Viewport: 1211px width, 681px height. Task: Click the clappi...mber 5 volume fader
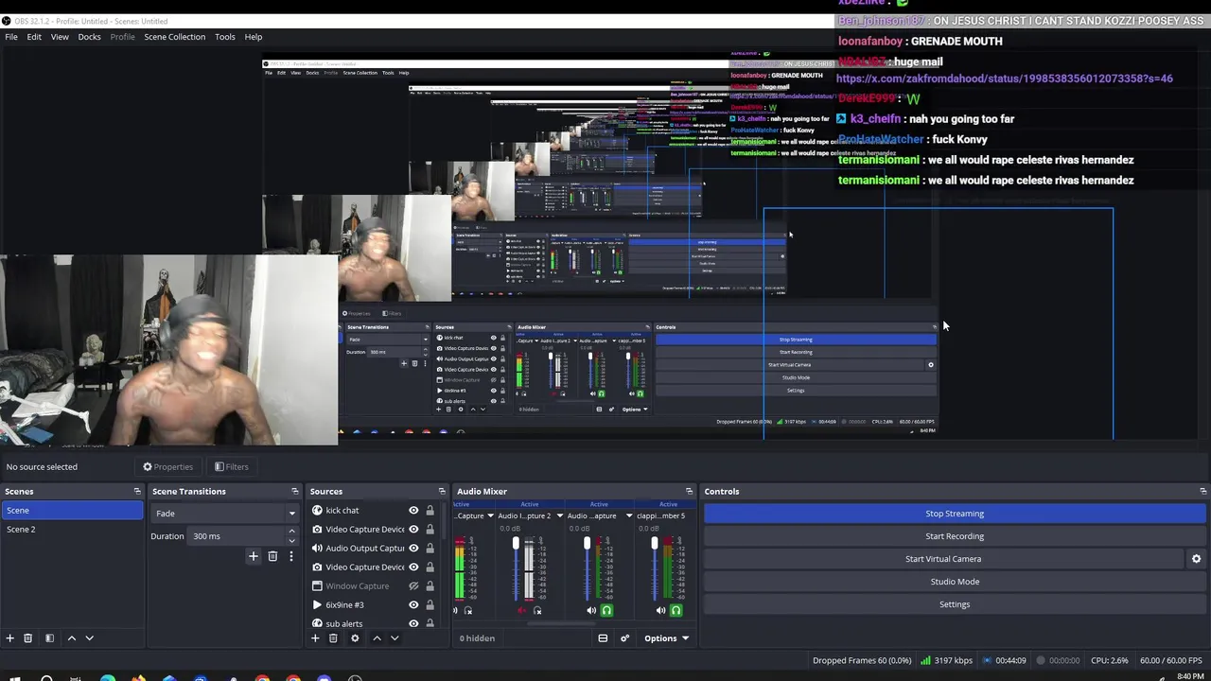click(655, 544)
